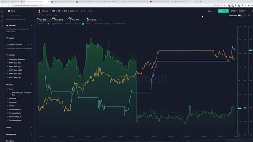Click the second icon in left rail

pos(2,17)
